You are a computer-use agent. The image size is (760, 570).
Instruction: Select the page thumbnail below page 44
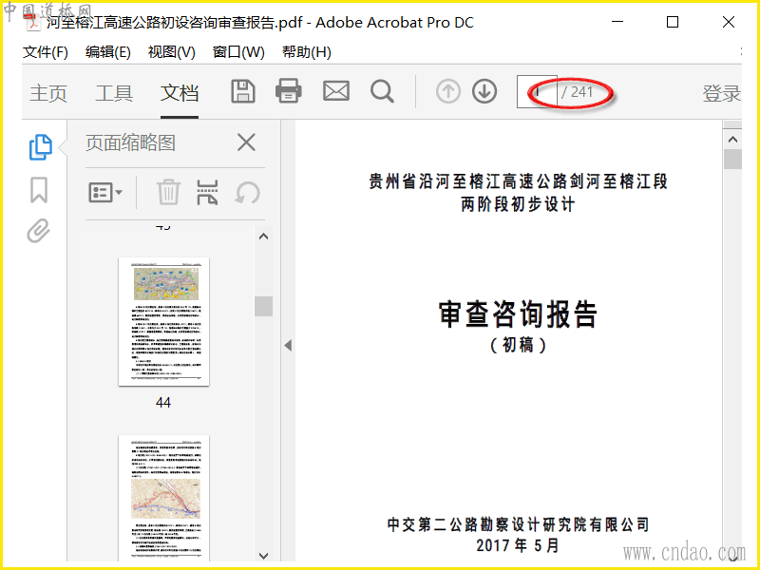(163, 498)
